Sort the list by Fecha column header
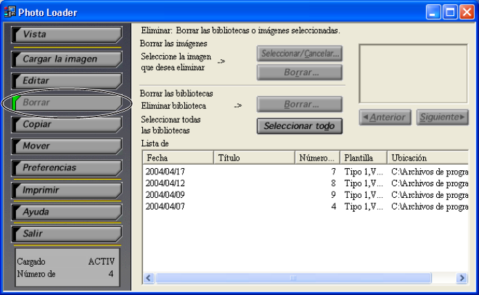479x295 pixels. pyautogui.click(x=177, y=158)
